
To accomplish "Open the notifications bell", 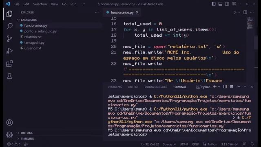I will coord(252,144).
